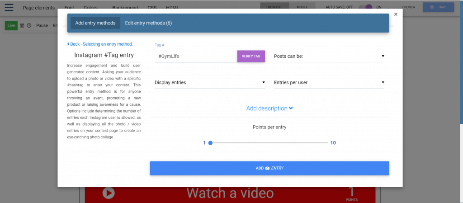The height and width of the screenshot is (203, 463).
Task: Click the points per entry slider handle
Action: point(210,143)
